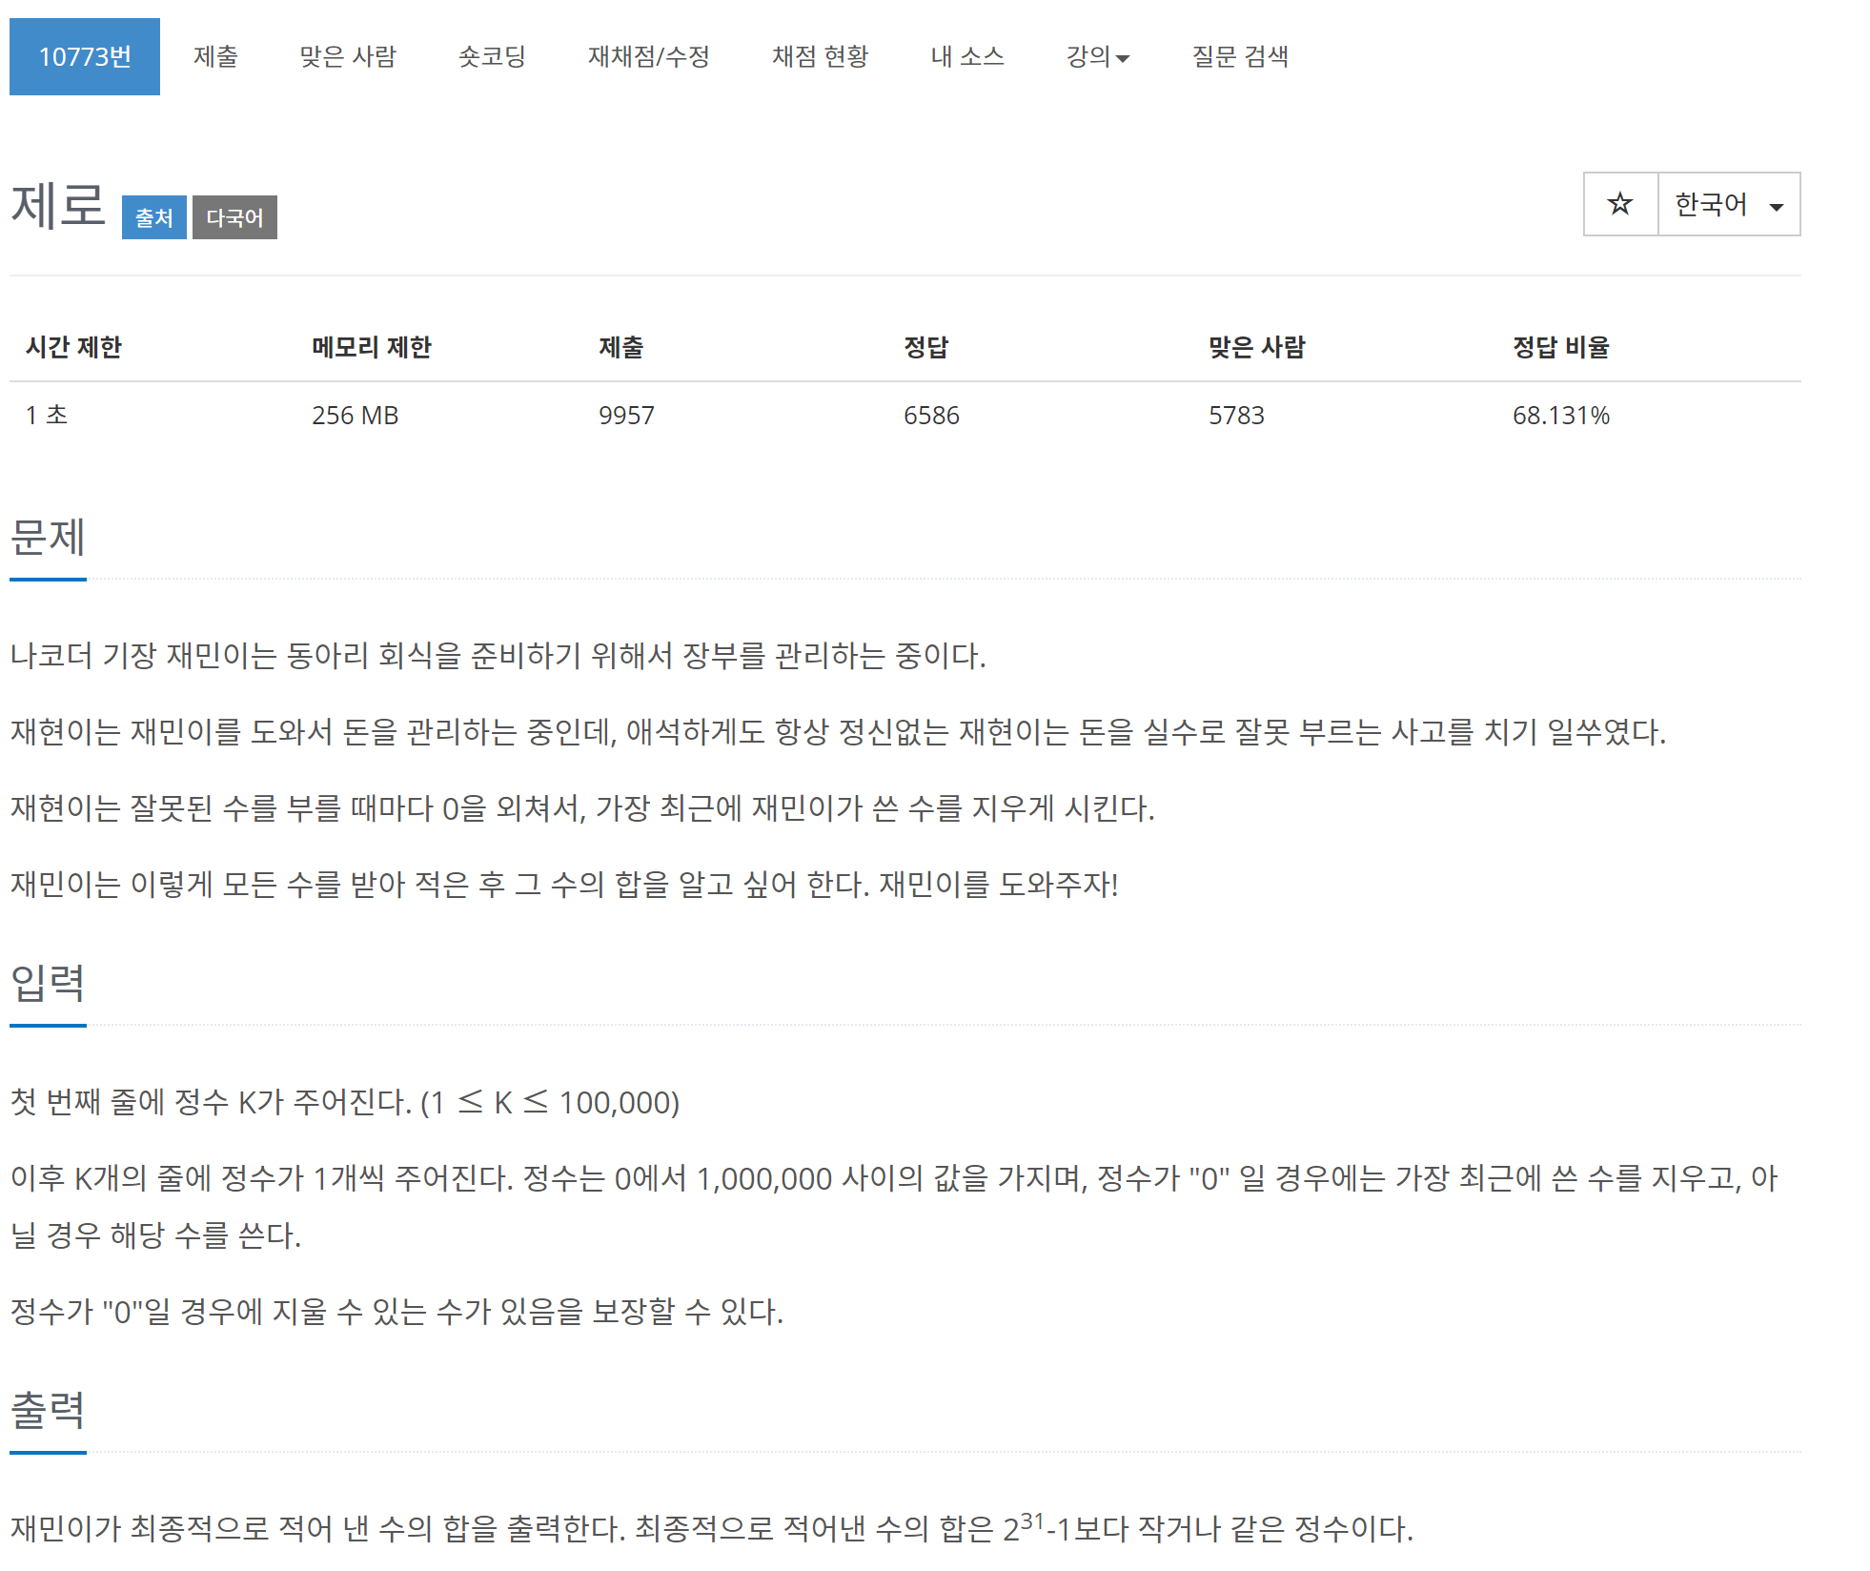Click the 정답 비율 column header
The image size is (1870, 1571).
1560,347
